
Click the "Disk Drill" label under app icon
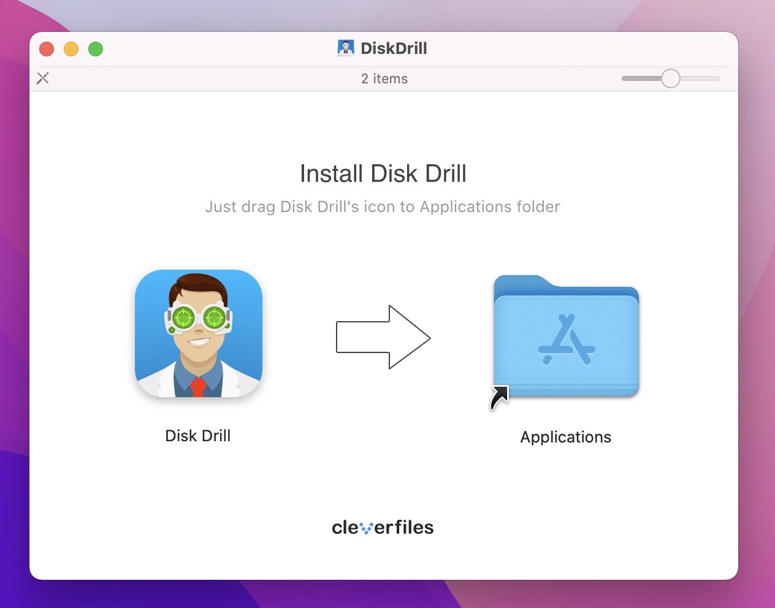[x=198, y=436]
